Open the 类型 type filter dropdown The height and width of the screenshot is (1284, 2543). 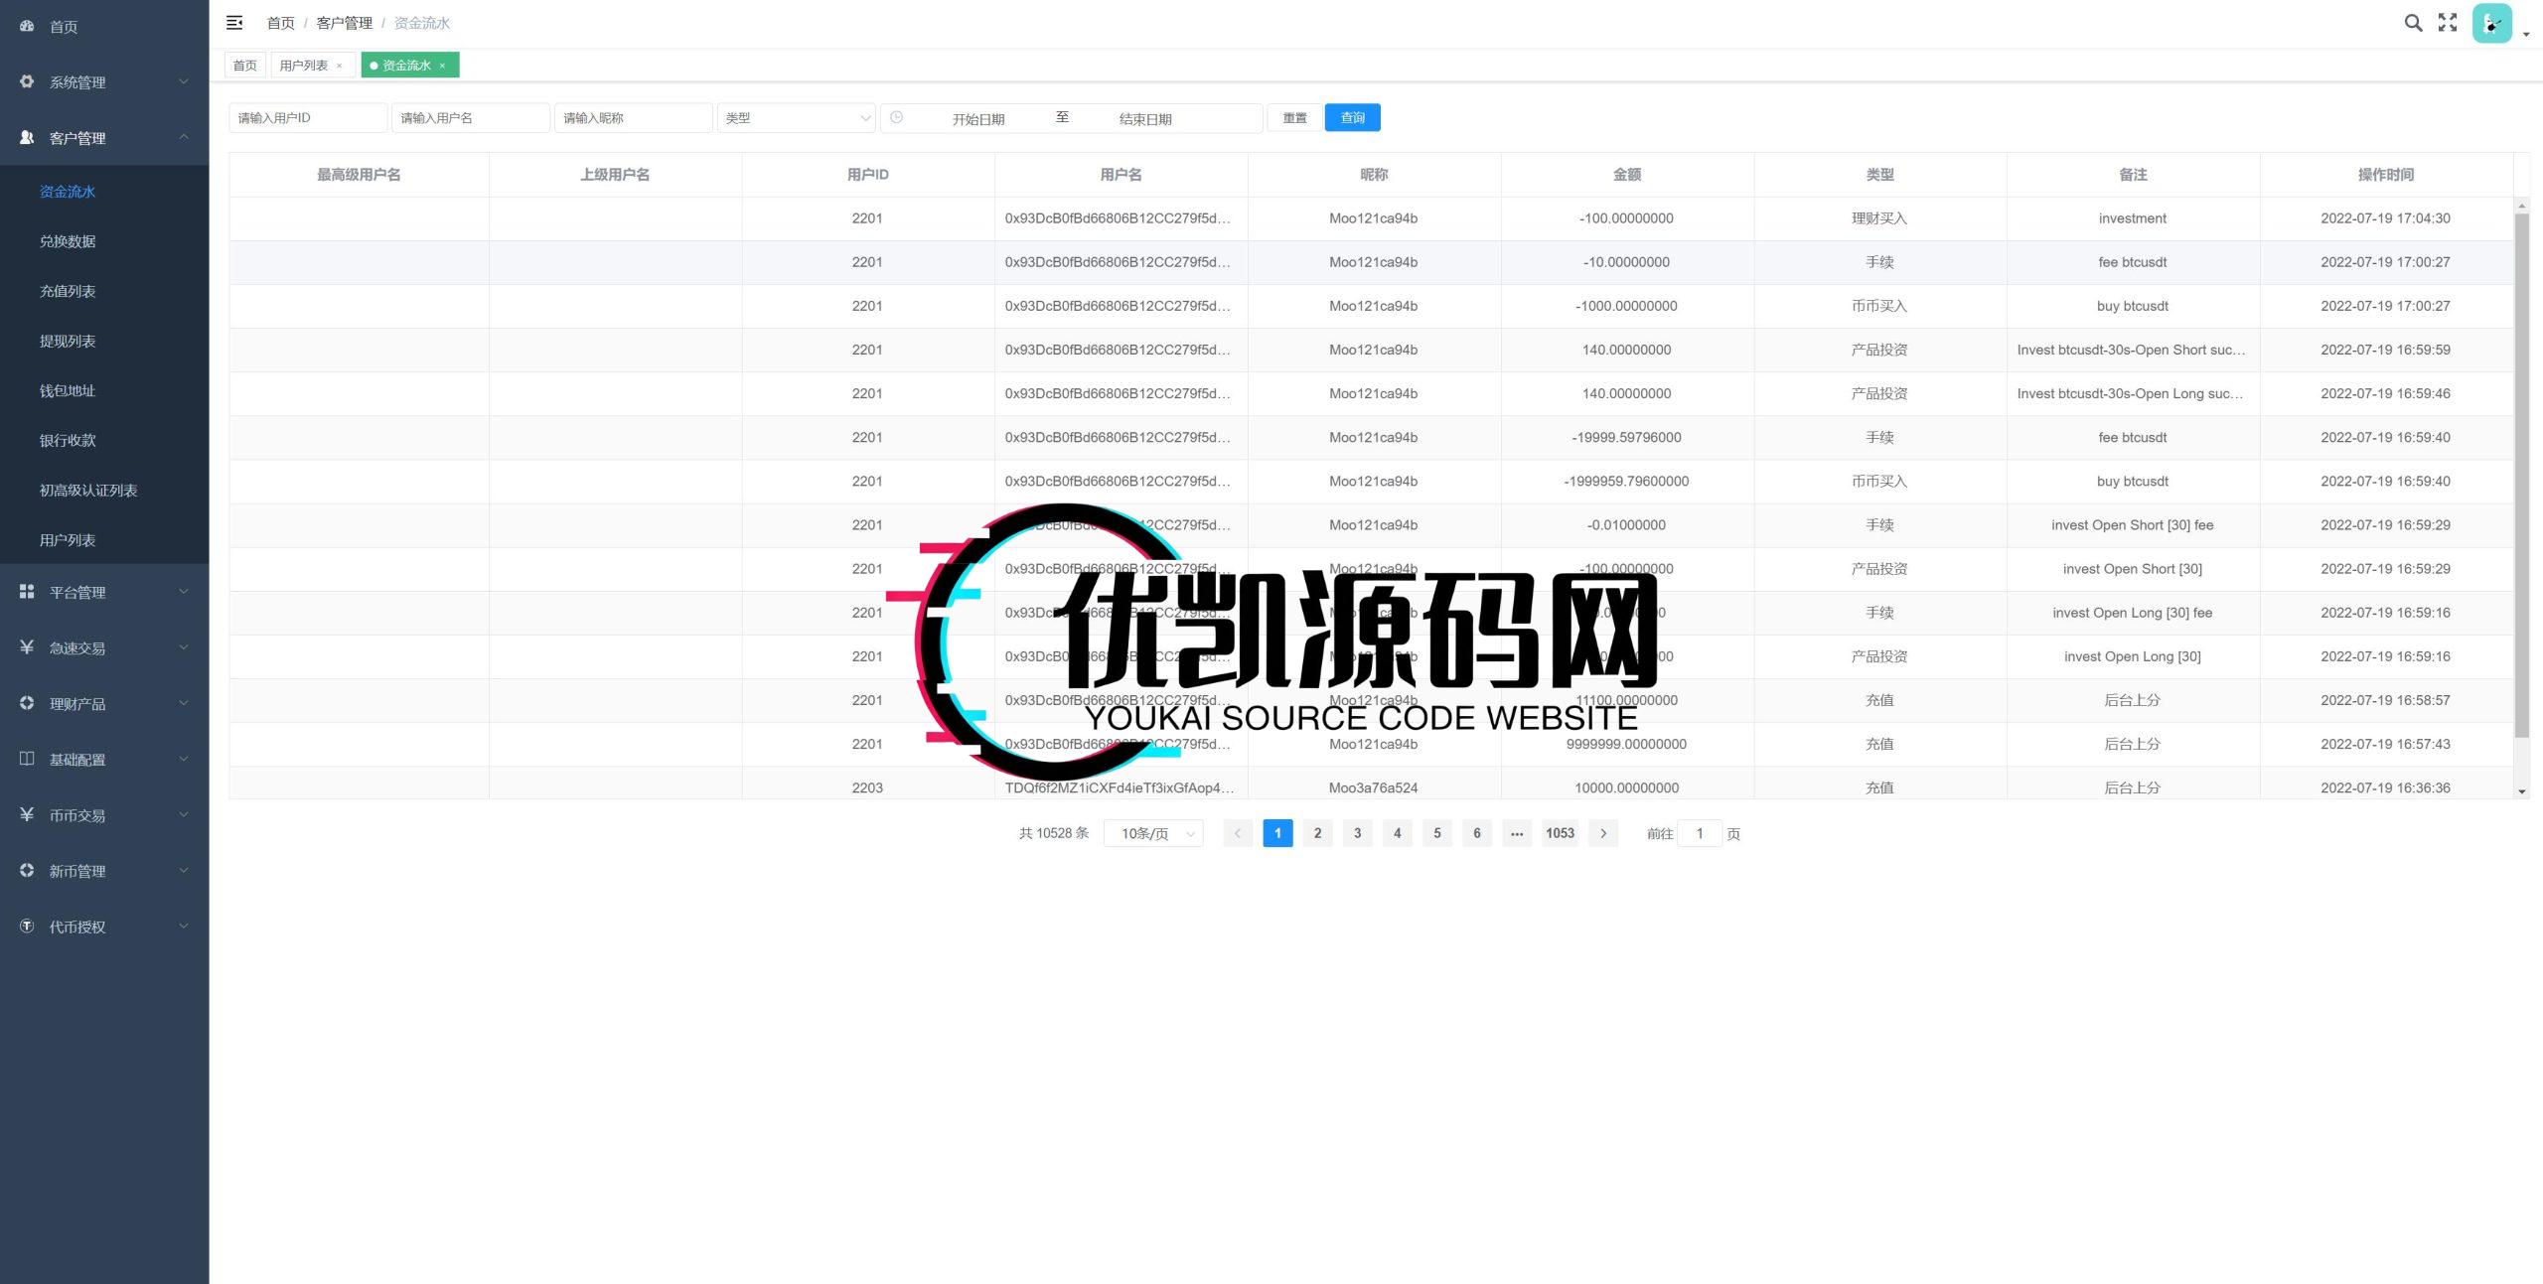[x=795, y=117]
